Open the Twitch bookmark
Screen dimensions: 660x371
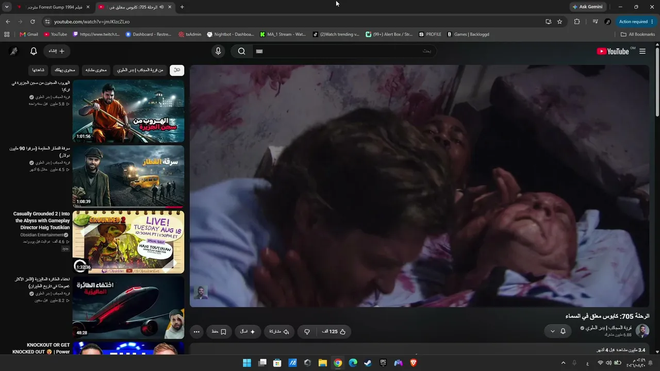pyautogui.click(x=96, y=35)
